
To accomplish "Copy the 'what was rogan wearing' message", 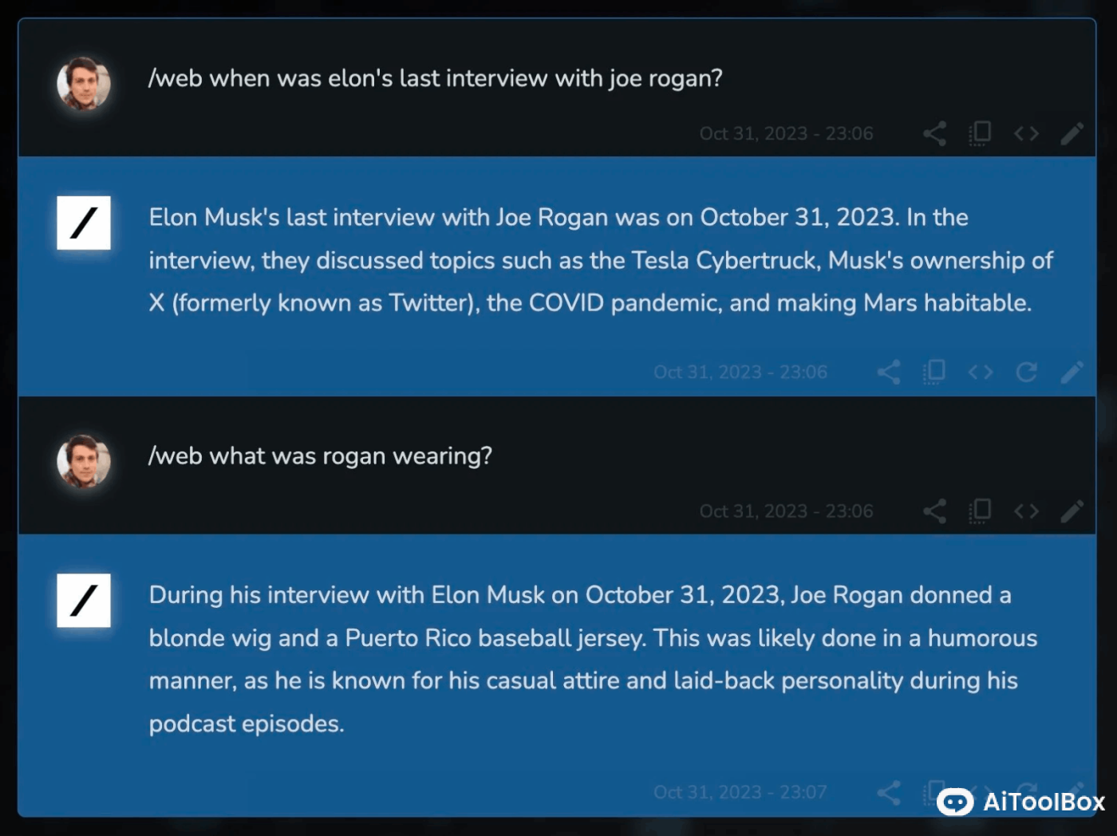I will click(981, 511).
